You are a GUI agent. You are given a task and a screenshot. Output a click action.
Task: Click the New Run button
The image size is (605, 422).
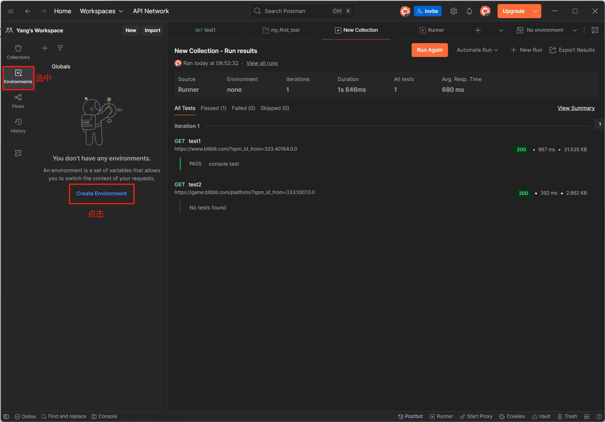click(x=526, y=50)
